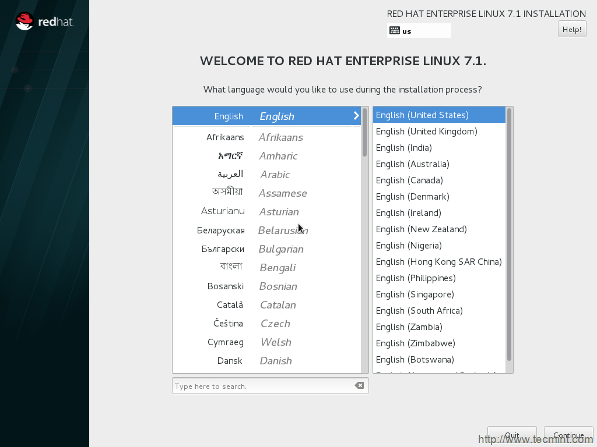Image resolution: width=597 pixels, height=447 pixels.
Task: Select Amharic language
Action: pos(266,156)
